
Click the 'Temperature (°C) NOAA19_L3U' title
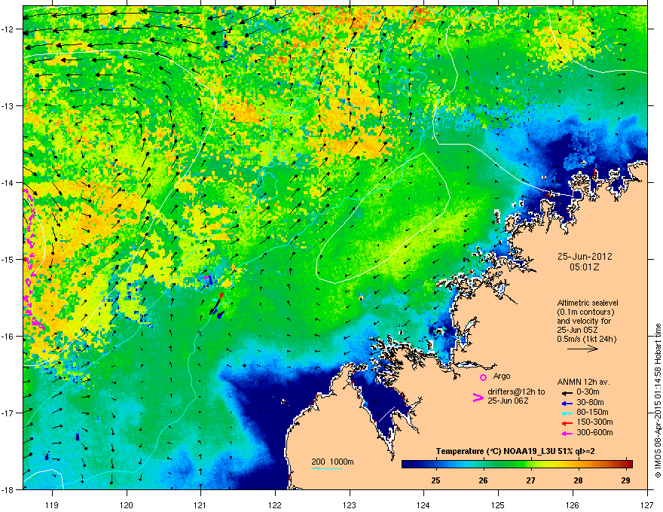(496, 451)
